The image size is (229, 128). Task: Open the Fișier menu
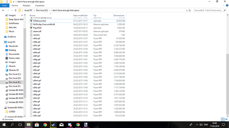click(5, 6)
